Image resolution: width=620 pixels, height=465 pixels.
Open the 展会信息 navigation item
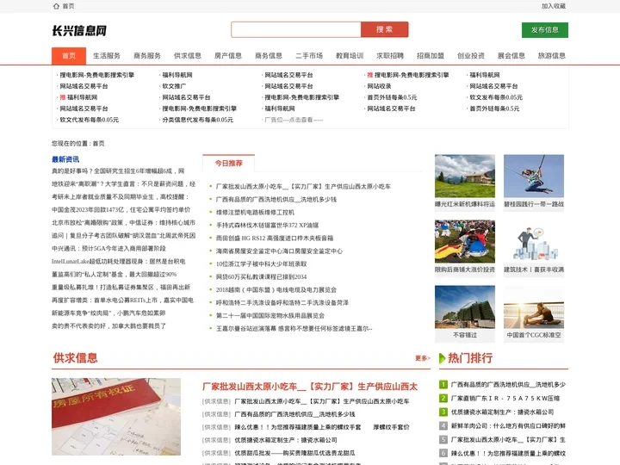[x=512, y=56]
